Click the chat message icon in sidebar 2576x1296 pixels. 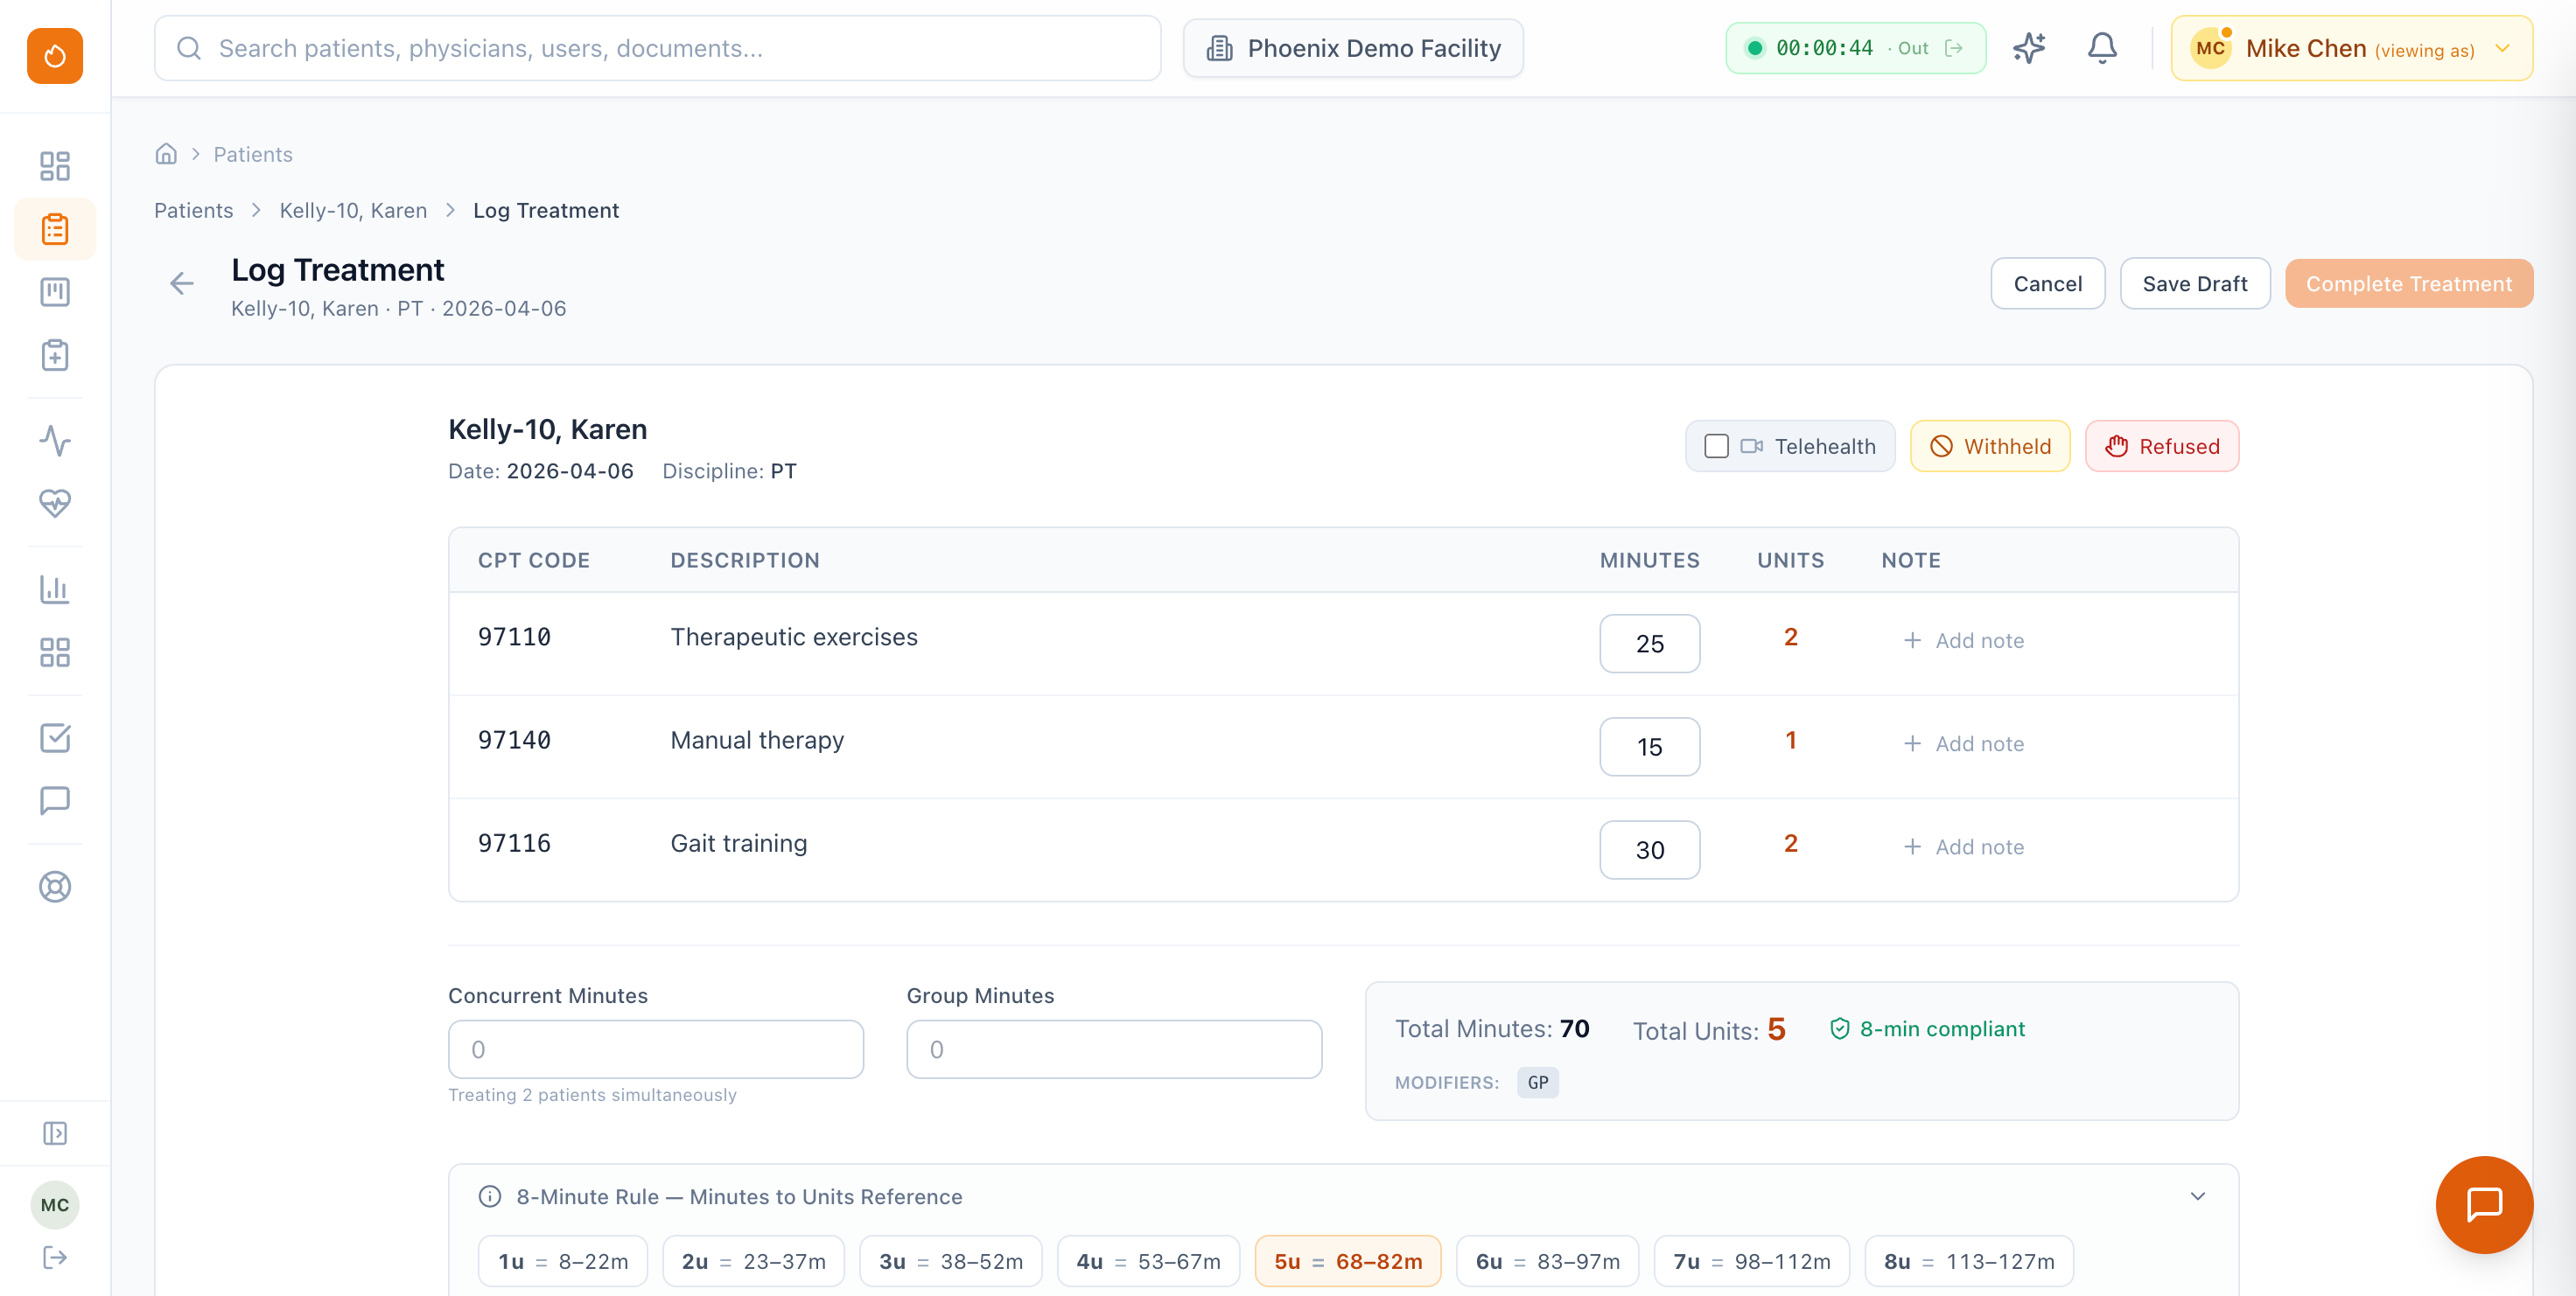pos(55,799)
